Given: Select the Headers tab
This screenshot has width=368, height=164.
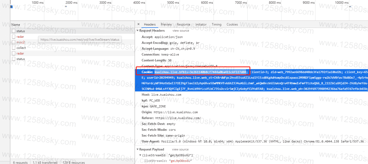Looking at the screenshot, I should (x=150, y=24).
